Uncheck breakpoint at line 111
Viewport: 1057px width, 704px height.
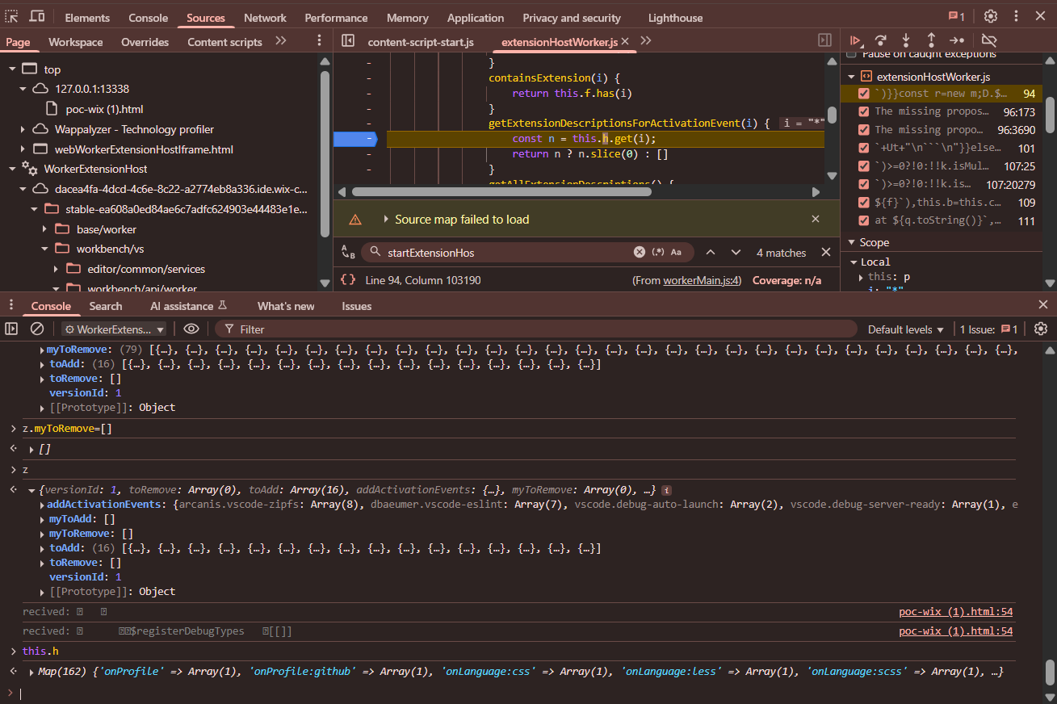coord(864,220)
